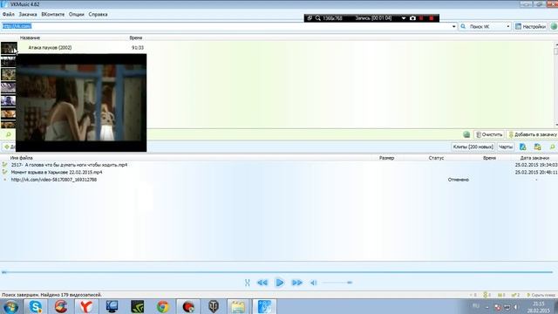Sort downloads by Имя файла header

(22, 158)
